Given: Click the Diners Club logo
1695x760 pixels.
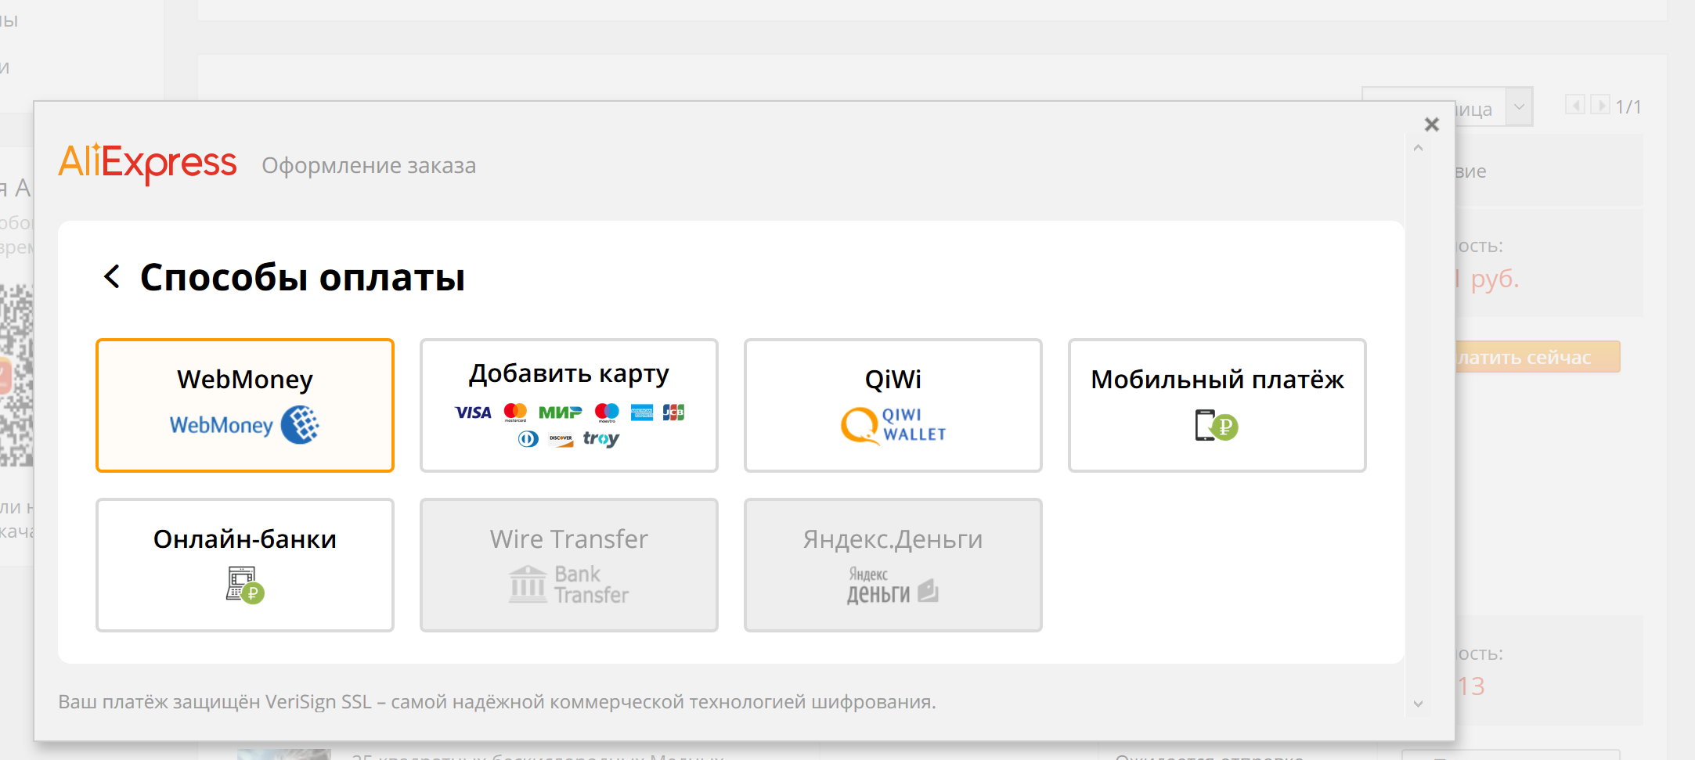Looking at the screenshot, I should pos(528,439).
